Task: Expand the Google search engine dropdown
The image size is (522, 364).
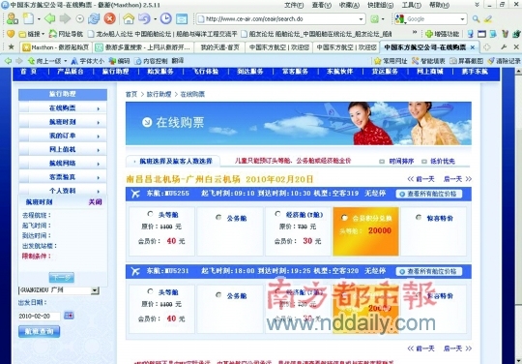Action: click(x=462, y=19)
